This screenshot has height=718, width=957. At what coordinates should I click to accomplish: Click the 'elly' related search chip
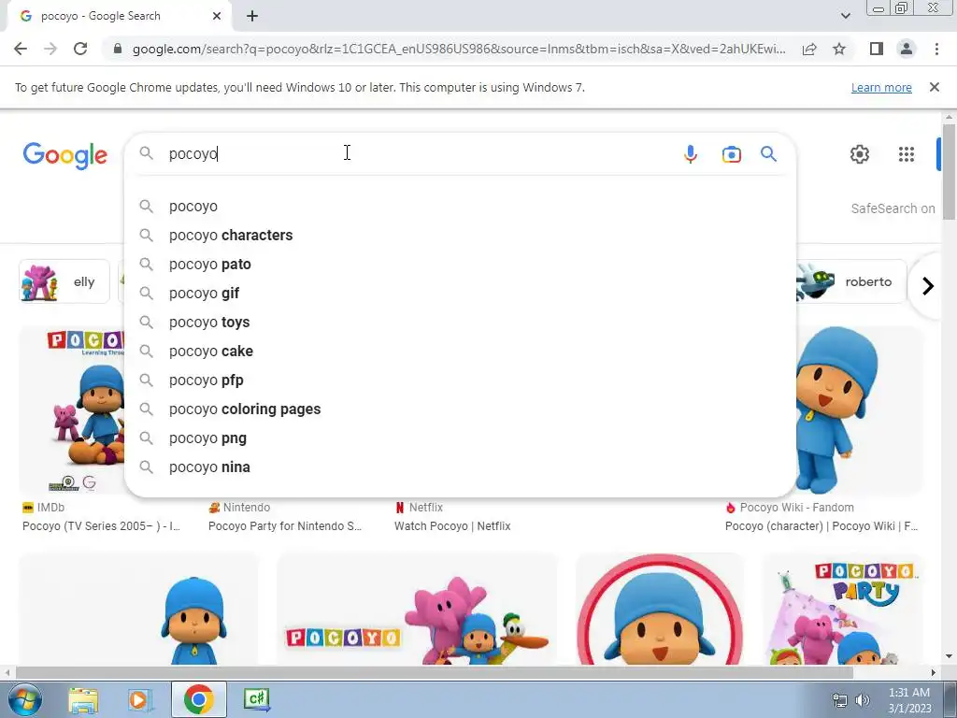pyautogui.click(x=64, y=281)
